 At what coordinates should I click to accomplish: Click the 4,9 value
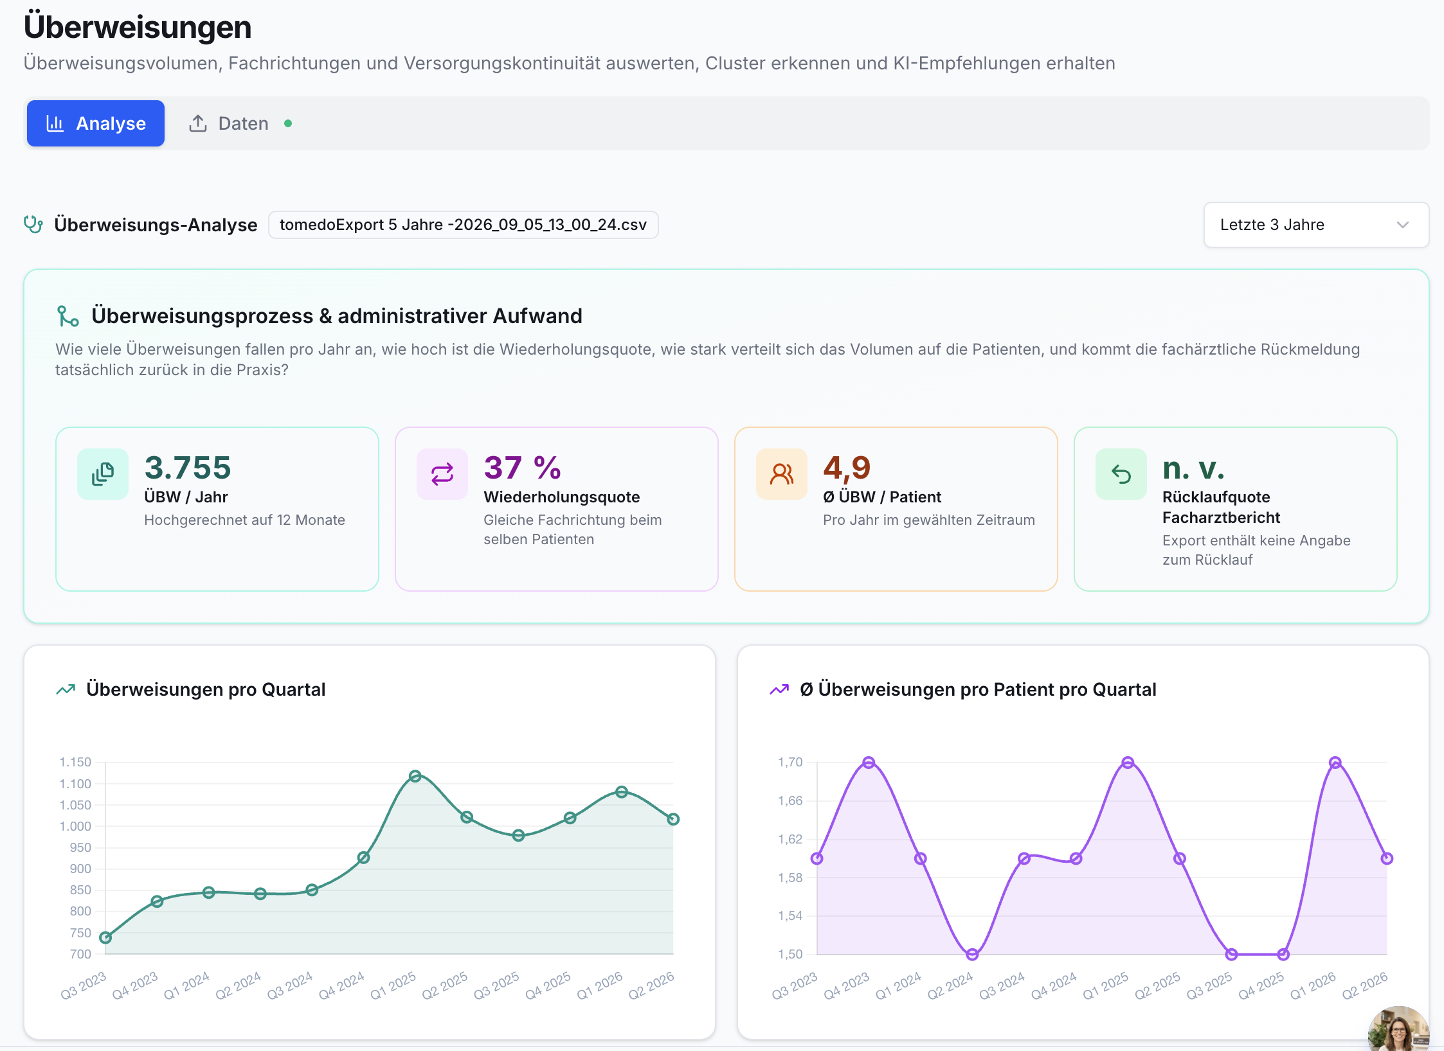(x=847, y=468)
